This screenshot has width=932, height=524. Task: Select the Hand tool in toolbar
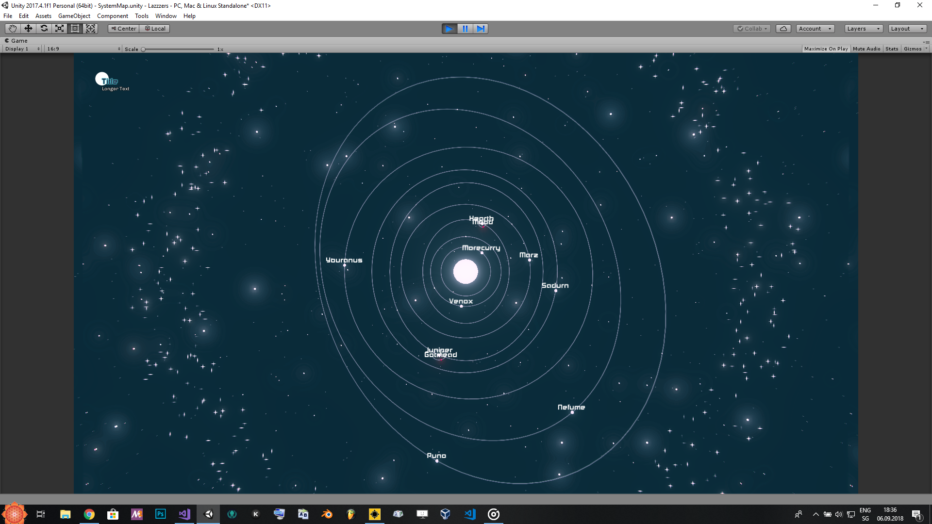coord(13,29)
